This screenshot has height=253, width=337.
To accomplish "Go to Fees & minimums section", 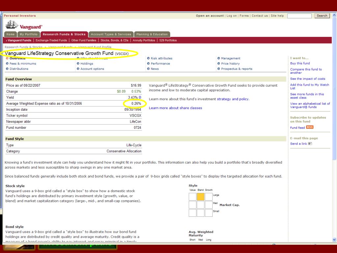I will point(23,64).
